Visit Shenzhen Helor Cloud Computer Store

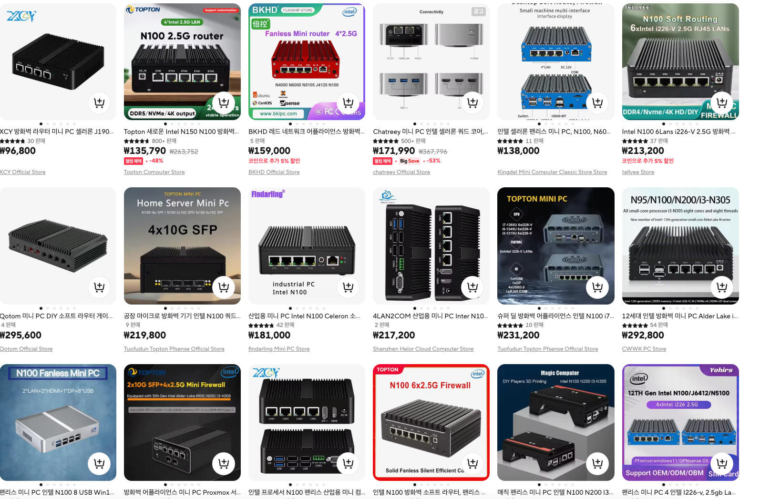point(423,349)
